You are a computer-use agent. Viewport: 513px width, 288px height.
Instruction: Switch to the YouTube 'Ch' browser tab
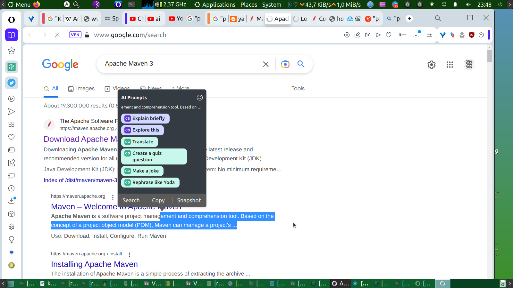click(x=137, y=19)
